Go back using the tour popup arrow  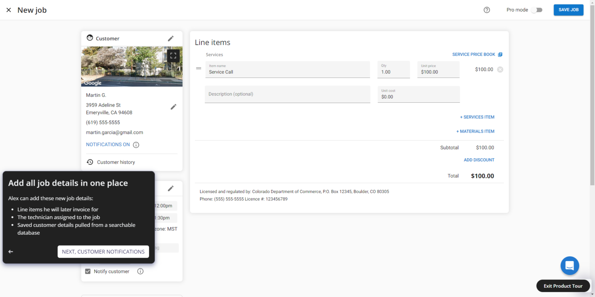[x=10, y=251]
